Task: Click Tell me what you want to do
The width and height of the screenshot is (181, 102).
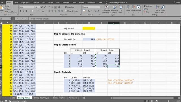Action: (118, 3)
